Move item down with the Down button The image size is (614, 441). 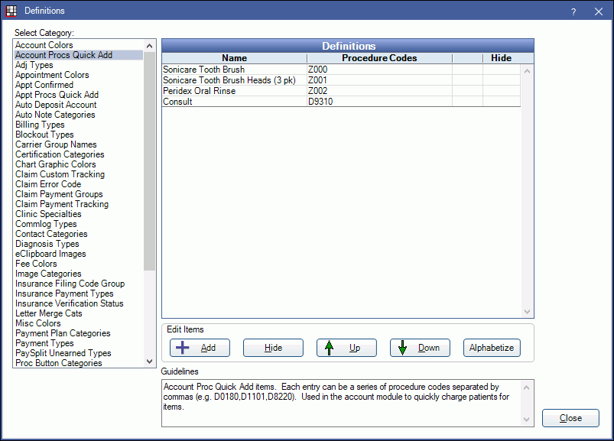(420, 348)
